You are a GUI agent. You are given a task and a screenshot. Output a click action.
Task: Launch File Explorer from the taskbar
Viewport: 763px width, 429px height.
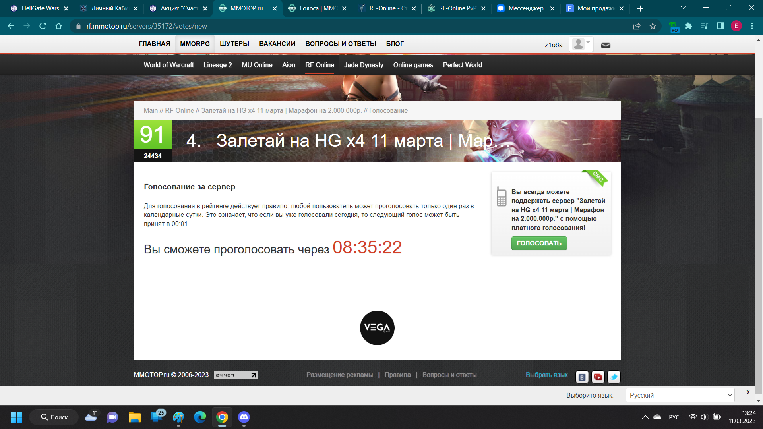pos(134,417)
